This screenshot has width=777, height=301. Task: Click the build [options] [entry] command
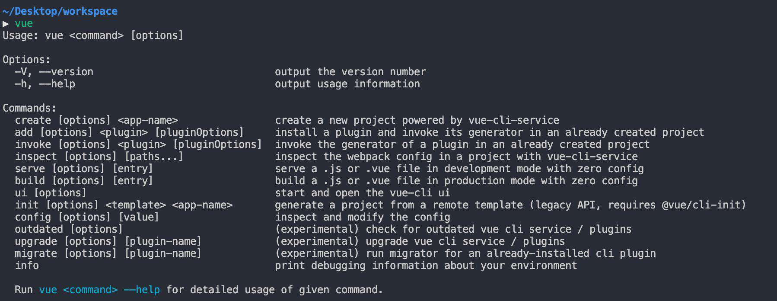tap(84, 181)
